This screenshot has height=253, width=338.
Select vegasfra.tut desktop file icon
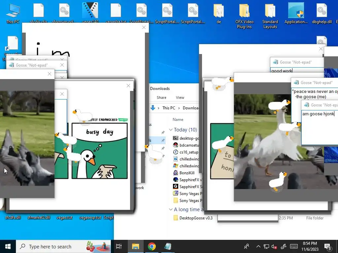tap(116, 13)
